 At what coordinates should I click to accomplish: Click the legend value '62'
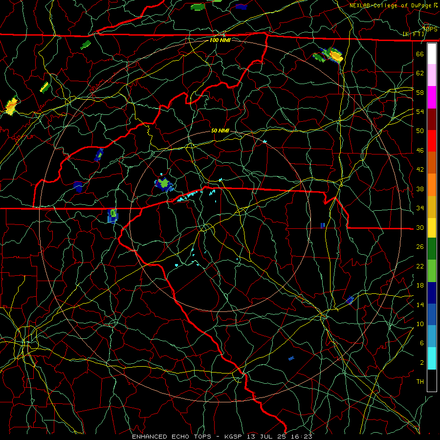coord(420,73)
